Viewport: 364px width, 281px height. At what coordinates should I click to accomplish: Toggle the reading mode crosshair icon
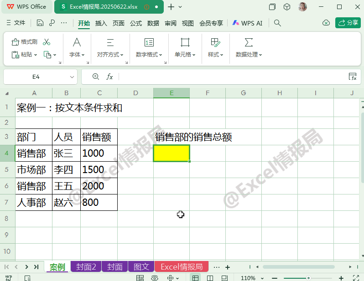click(170, 278)
